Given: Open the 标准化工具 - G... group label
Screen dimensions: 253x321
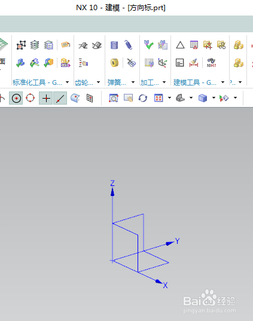Looking at the screenshot, I should pos(37,82).
